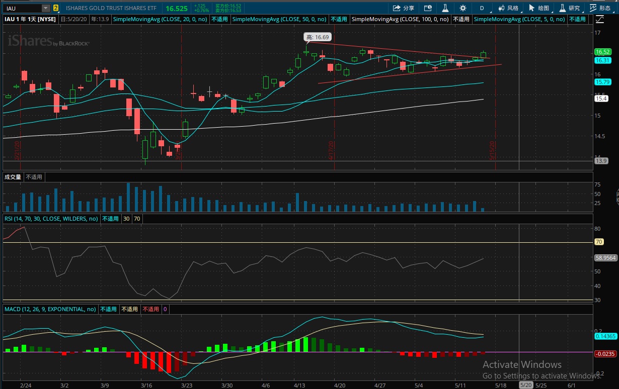Open the 绘图 drawing tools menu
Image resolution: width=619 pixels, height=389 pixels.
tap(539, 8)
